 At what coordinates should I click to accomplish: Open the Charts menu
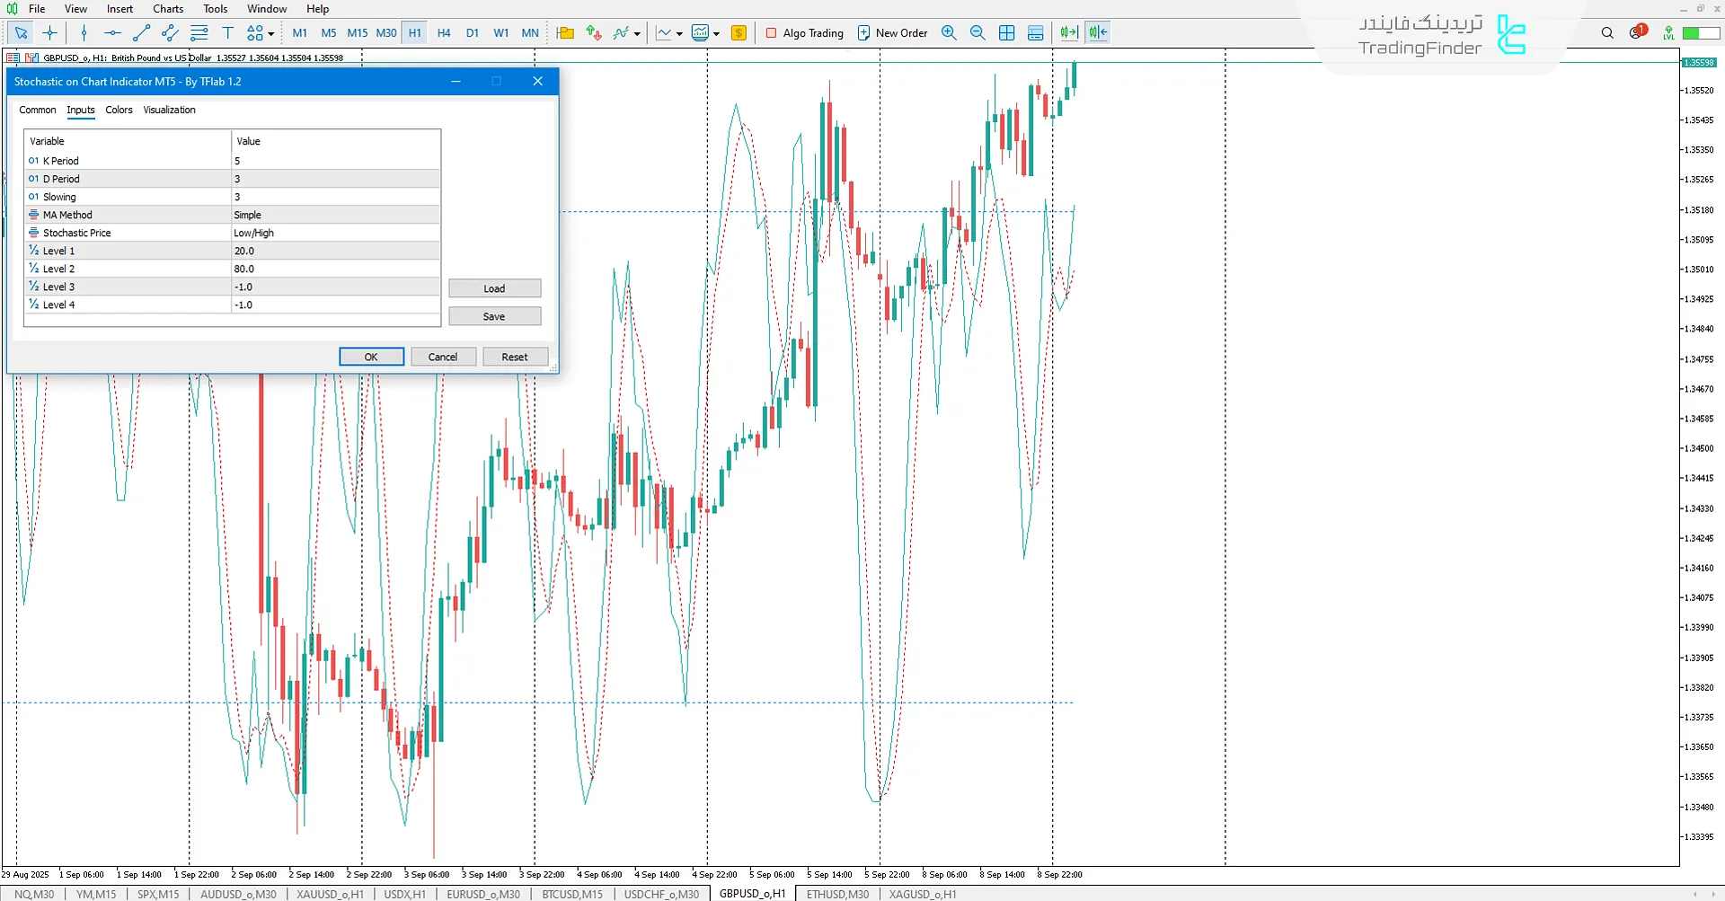pos(167,8)
